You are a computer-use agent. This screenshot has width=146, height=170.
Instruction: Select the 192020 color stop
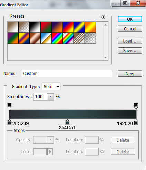click(x=136, y=122)
